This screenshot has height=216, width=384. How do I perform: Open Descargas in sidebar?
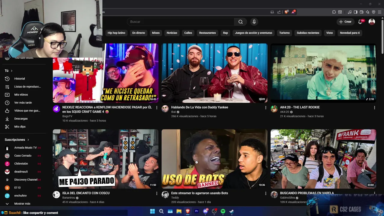point(23,118)
